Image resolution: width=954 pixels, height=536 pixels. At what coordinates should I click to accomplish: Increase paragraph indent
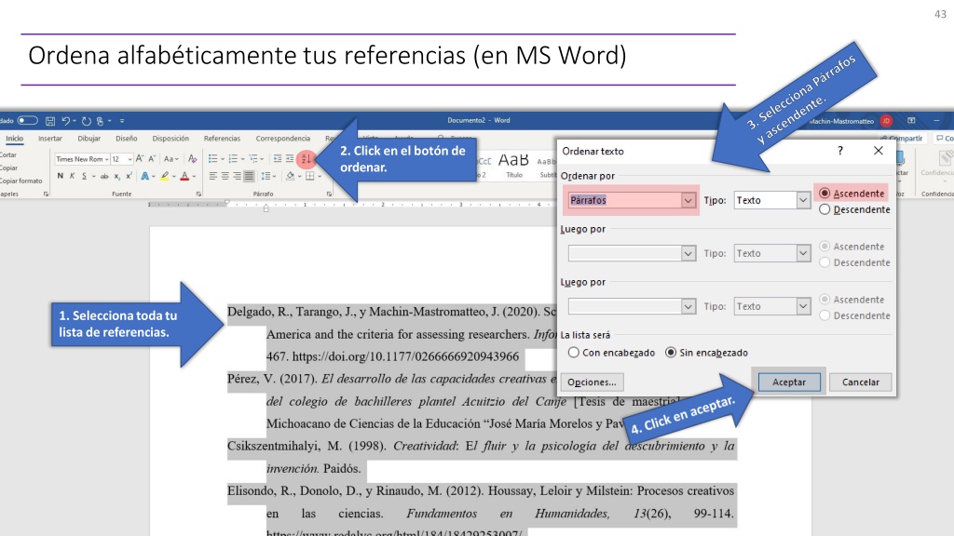(x=290, y=158)
